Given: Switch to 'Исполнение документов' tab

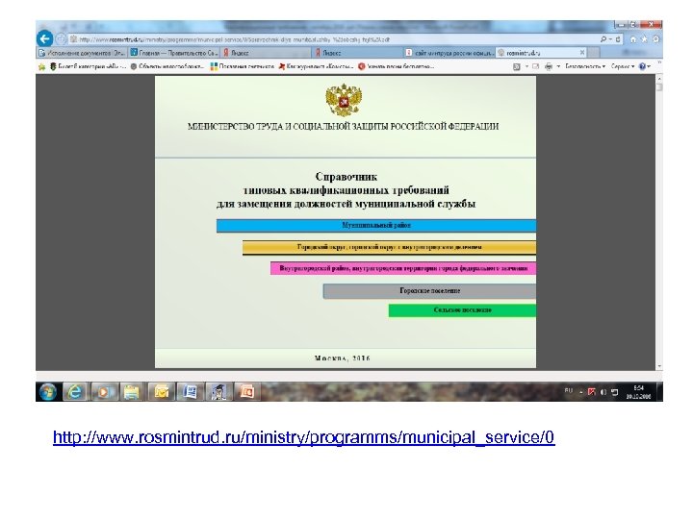Looking at the screenshot, I should [82, 53].
